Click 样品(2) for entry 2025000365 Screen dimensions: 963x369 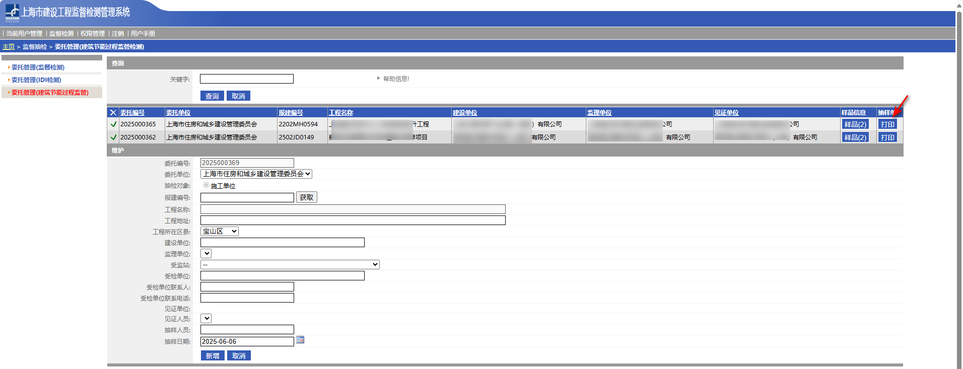click(x=855, y=124)
